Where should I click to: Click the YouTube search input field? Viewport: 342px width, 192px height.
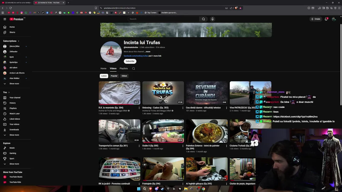pos(164,19)
